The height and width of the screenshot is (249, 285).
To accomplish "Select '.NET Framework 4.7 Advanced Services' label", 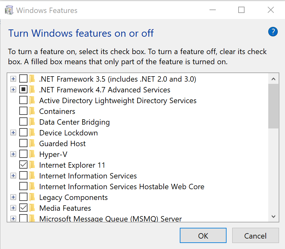I will 105,90.
